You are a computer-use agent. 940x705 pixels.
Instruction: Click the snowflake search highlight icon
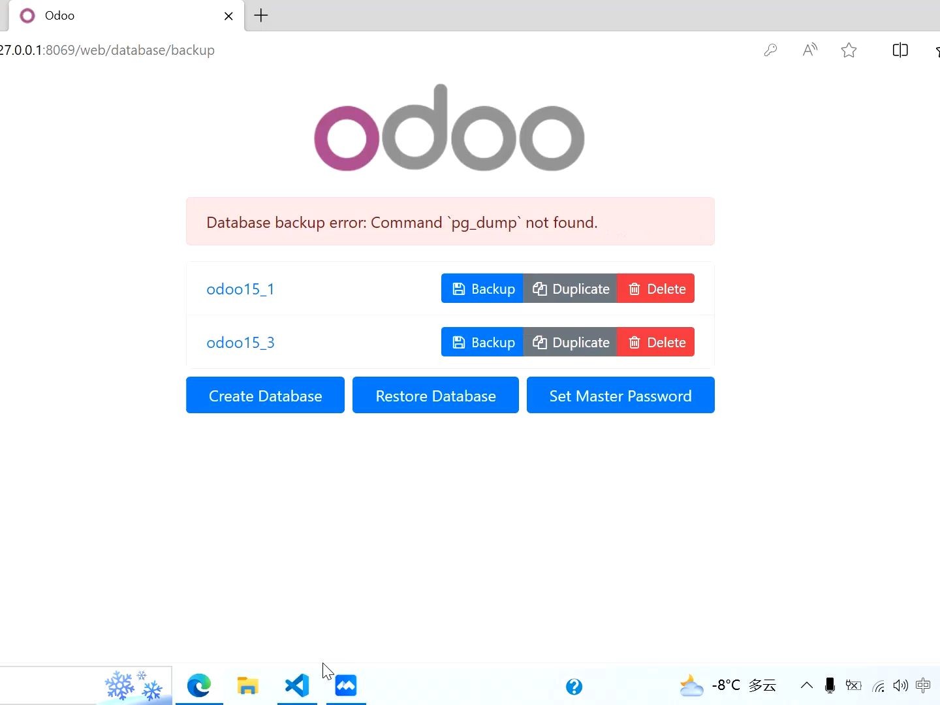pos(134,685)
